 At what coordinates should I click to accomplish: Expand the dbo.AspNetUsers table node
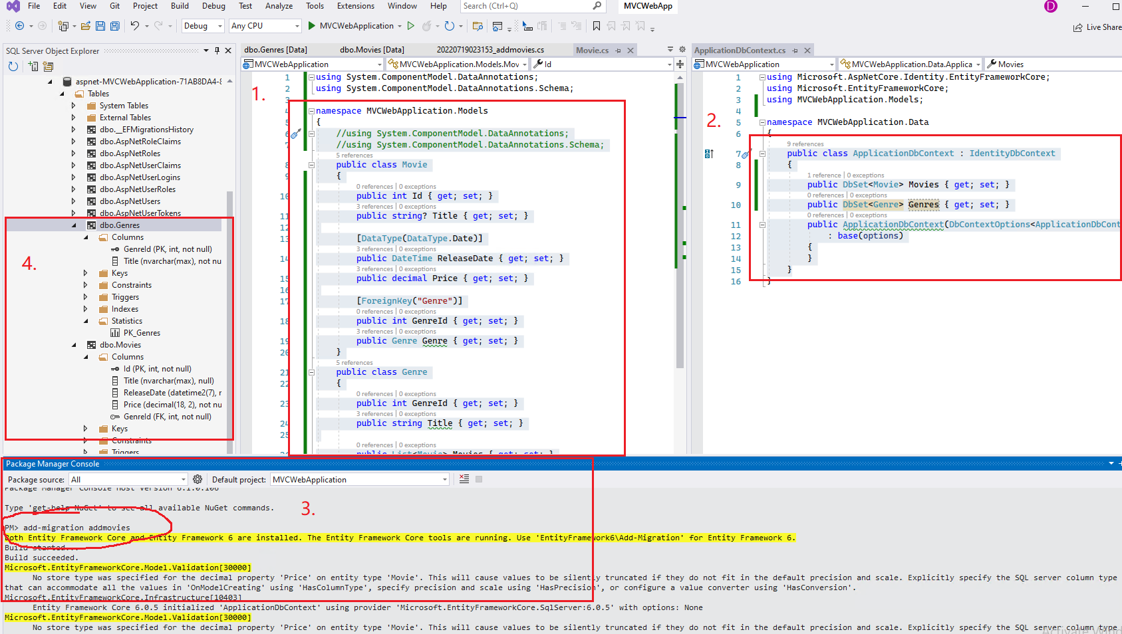pos(73,201)
